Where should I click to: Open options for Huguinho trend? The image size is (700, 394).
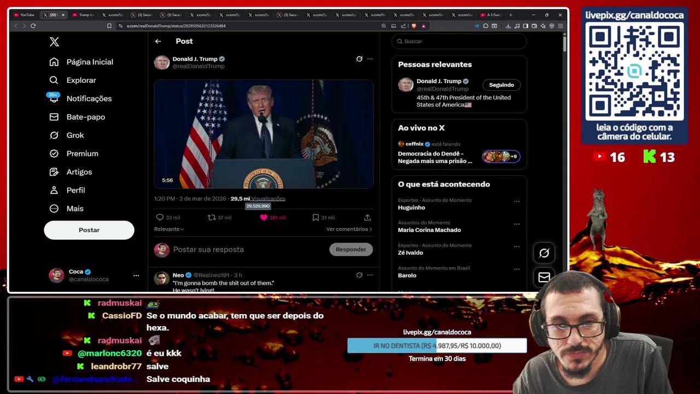click(x=517, y=201)
